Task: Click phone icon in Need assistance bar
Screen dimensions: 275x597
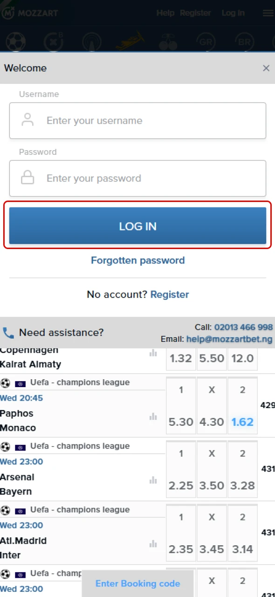Action: [x=8, y=333]
